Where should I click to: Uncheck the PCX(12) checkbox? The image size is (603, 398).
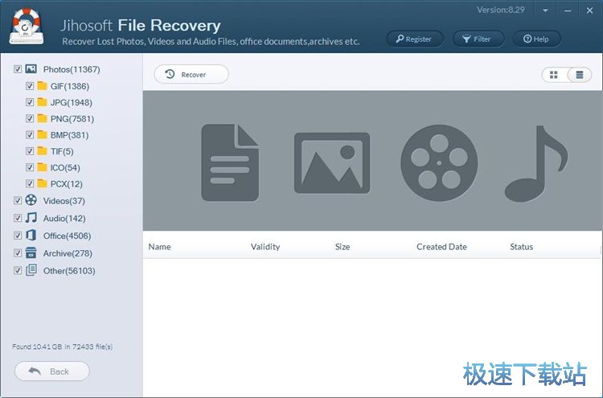pos(30,183)
